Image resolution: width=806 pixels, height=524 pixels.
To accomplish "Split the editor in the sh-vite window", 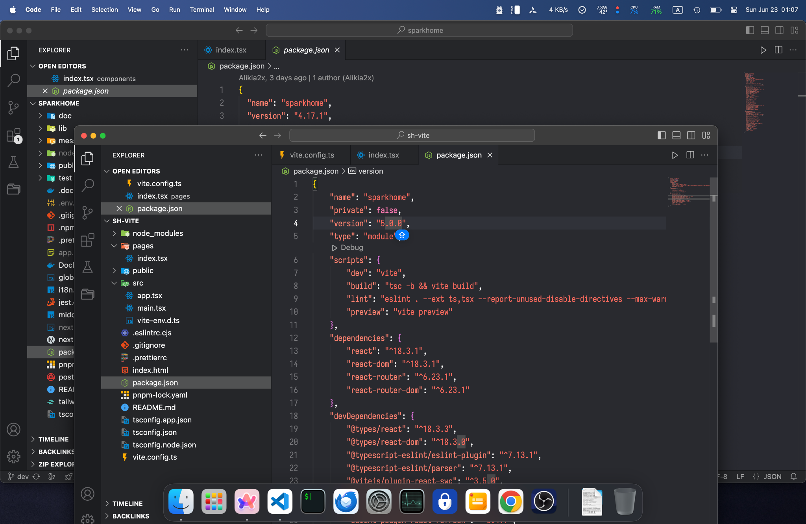I will (690, 155).
